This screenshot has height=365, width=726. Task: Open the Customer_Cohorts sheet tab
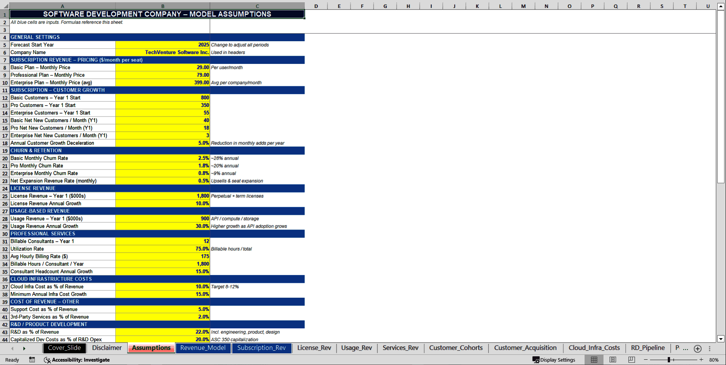pyautogui.click(x=456, y=348)
